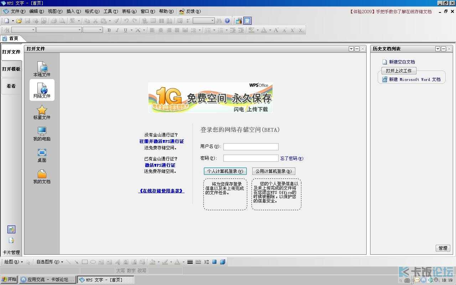Click the Cut scissors toolbar icon
Image resolution: width=456 pixels, height=285 pixels.
pyautogui.click(x=95, y=21)
